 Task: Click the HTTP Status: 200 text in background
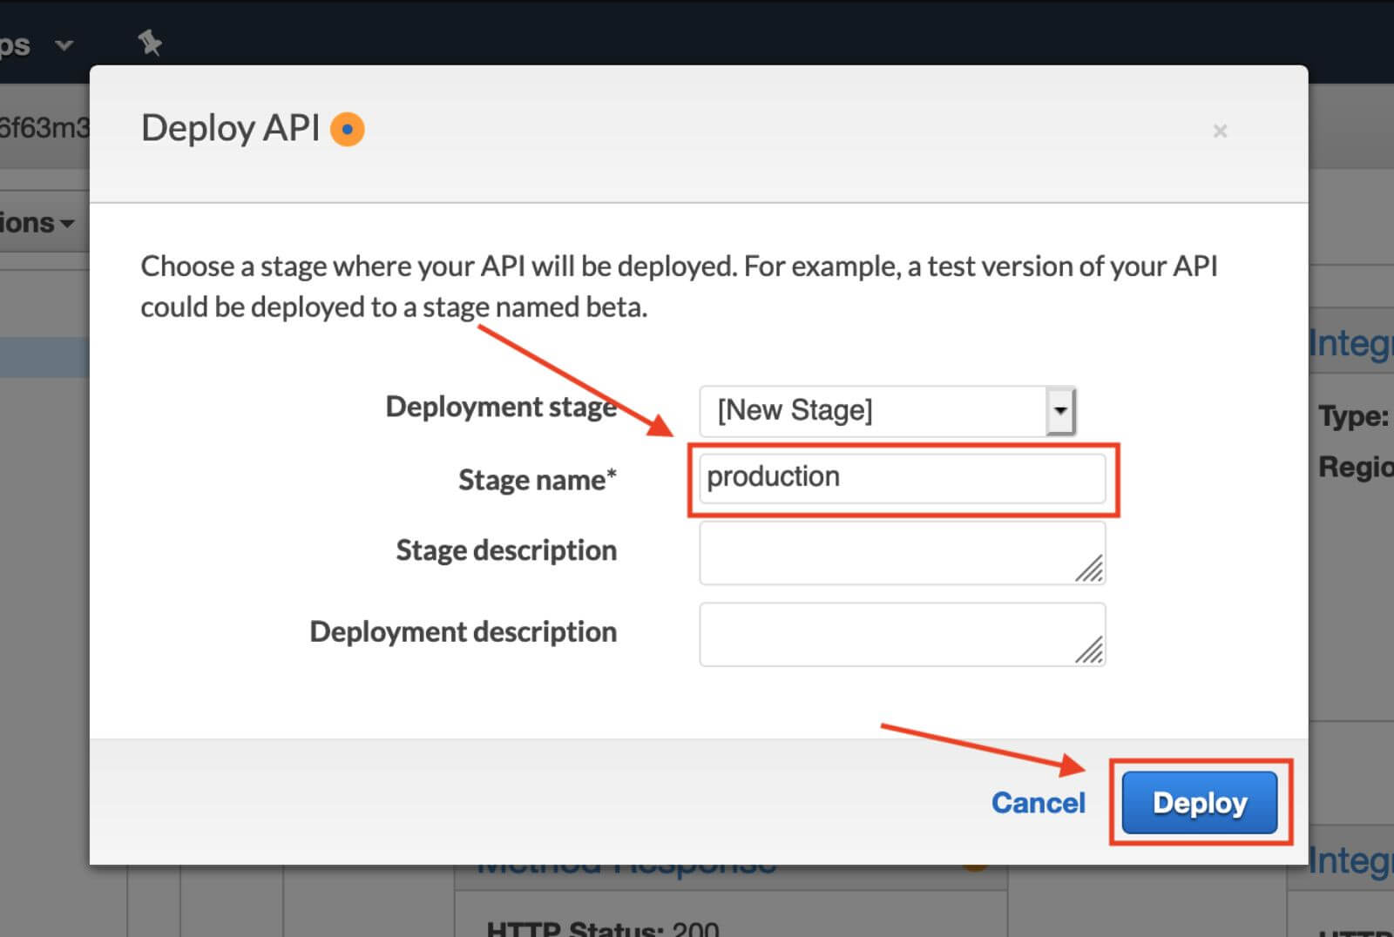pyautogui.click(x=603, y=928)
